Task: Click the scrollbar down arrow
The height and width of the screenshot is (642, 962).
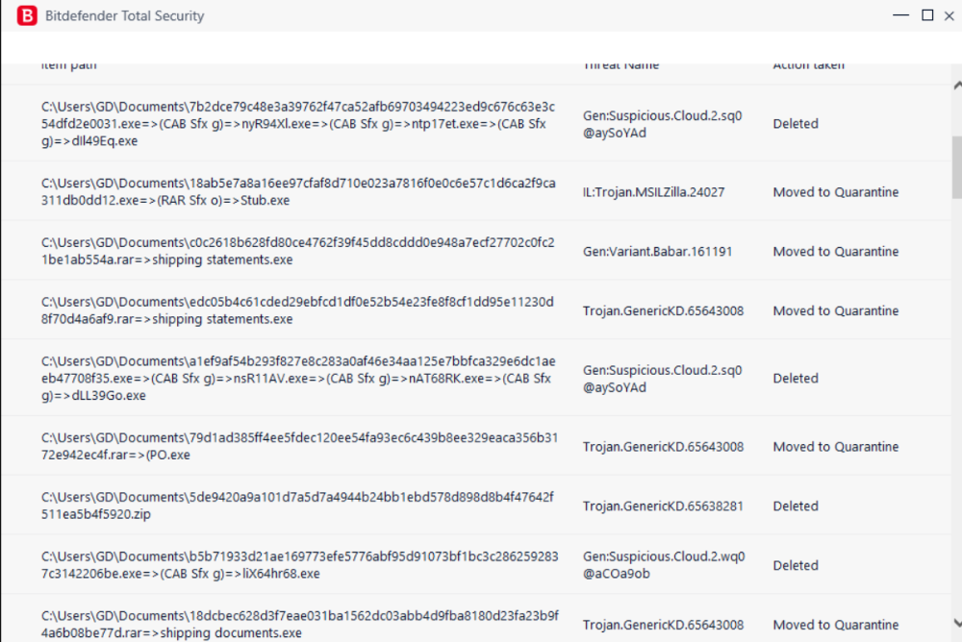Action: click(x=957, y=623)
